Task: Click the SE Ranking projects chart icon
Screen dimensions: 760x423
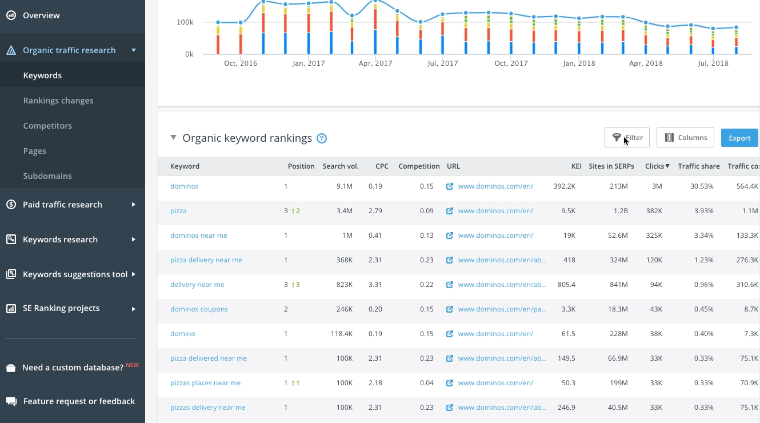Action: 11,309
